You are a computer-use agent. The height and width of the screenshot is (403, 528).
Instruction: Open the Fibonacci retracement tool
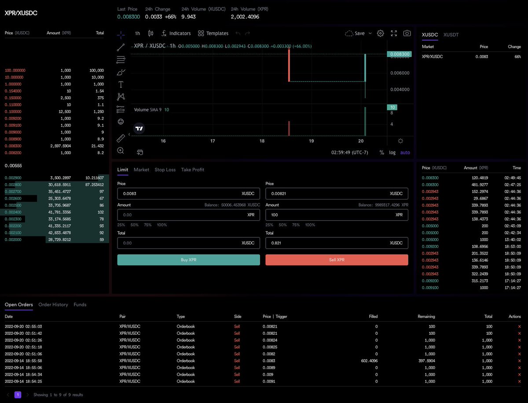point(121,59)
